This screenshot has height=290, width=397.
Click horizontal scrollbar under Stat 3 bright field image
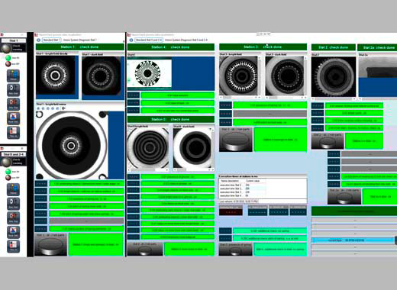(x=240, y=97)
